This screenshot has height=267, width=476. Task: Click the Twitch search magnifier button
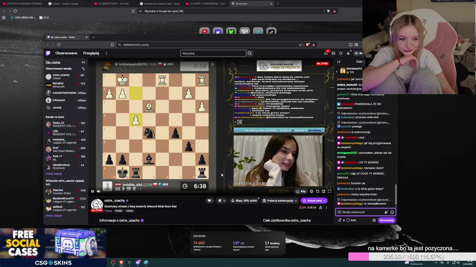pos(250,53)
